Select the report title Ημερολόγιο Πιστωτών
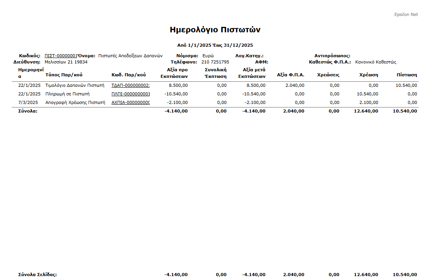 pos(215,30)
